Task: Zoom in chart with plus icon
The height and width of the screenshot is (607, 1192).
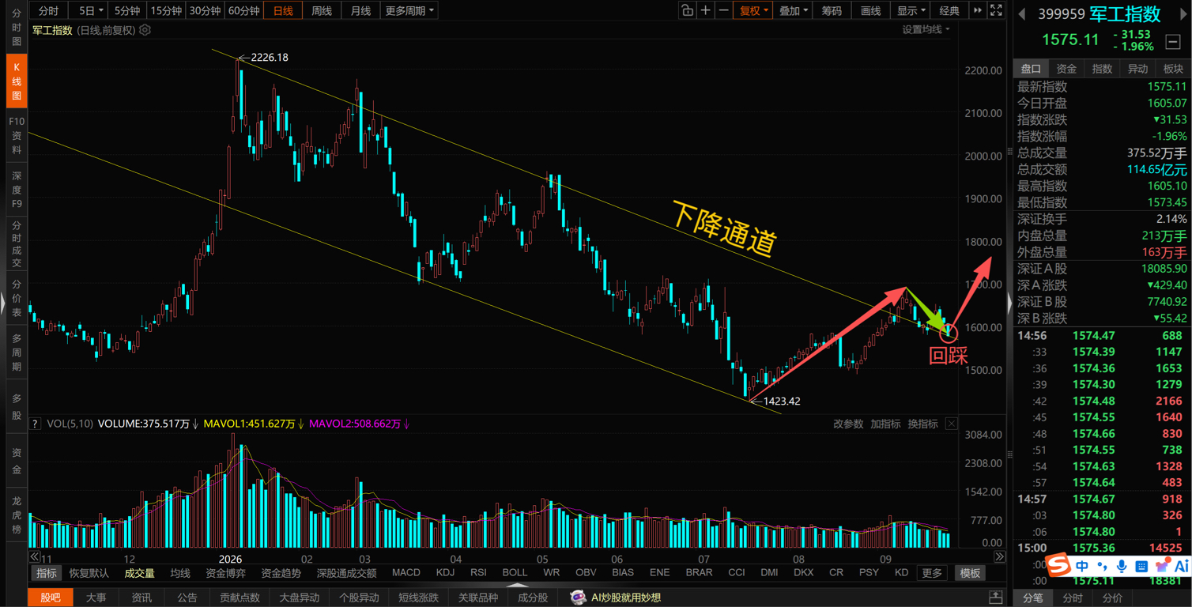Action: tap(706, 10)
